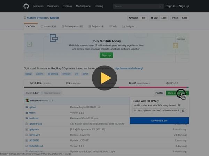Open the Projects tab
This screenshot has width=209, height=156.
click(x=96, y=26)
